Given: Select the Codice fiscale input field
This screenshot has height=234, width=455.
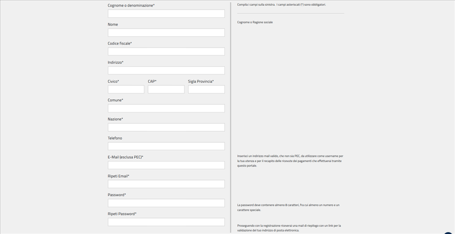Looking at the screenshot, I should (x=166, y=51).
